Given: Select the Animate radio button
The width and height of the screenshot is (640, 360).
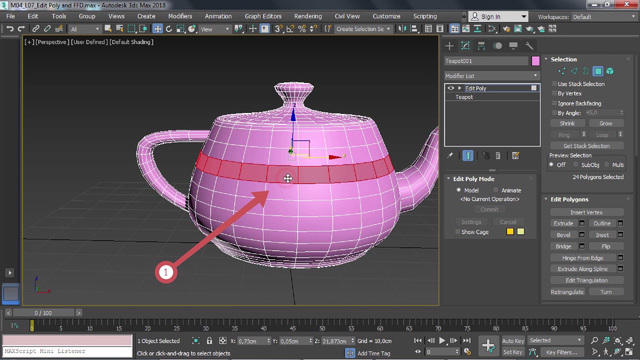Looking at the screenshot, I should (x=495, y=190).
